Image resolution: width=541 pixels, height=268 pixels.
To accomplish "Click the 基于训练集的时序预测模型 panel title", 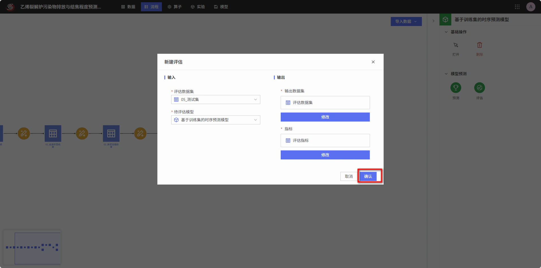I will point(482,20).
